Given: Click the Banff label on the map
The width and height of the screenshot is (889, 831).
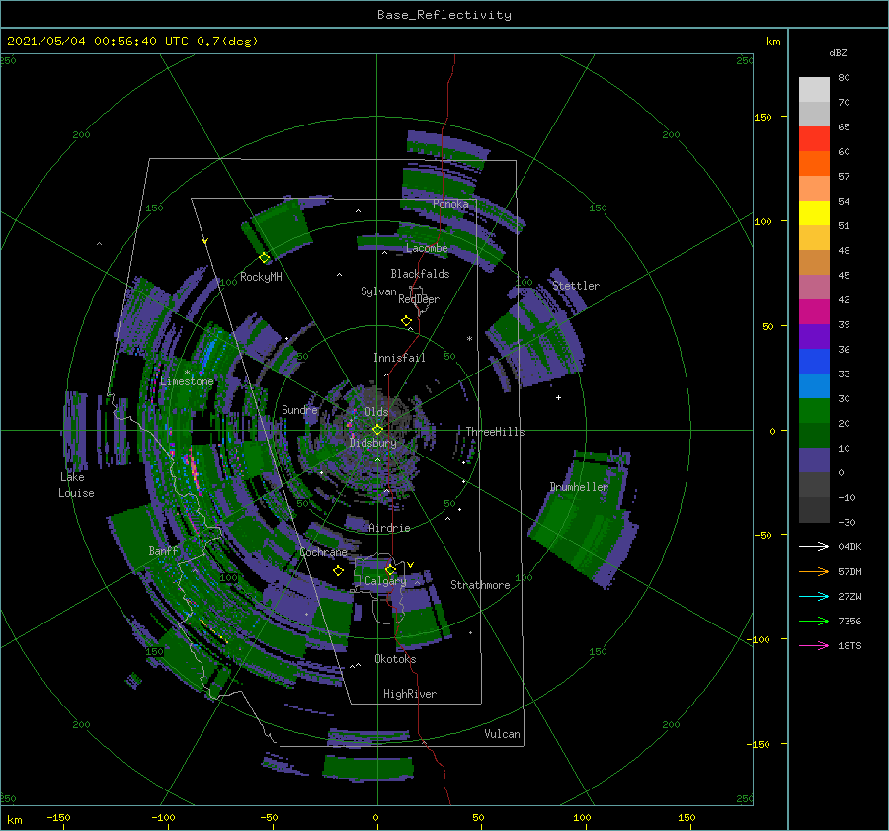Looking at the screenshot, I should click(163, 551).
